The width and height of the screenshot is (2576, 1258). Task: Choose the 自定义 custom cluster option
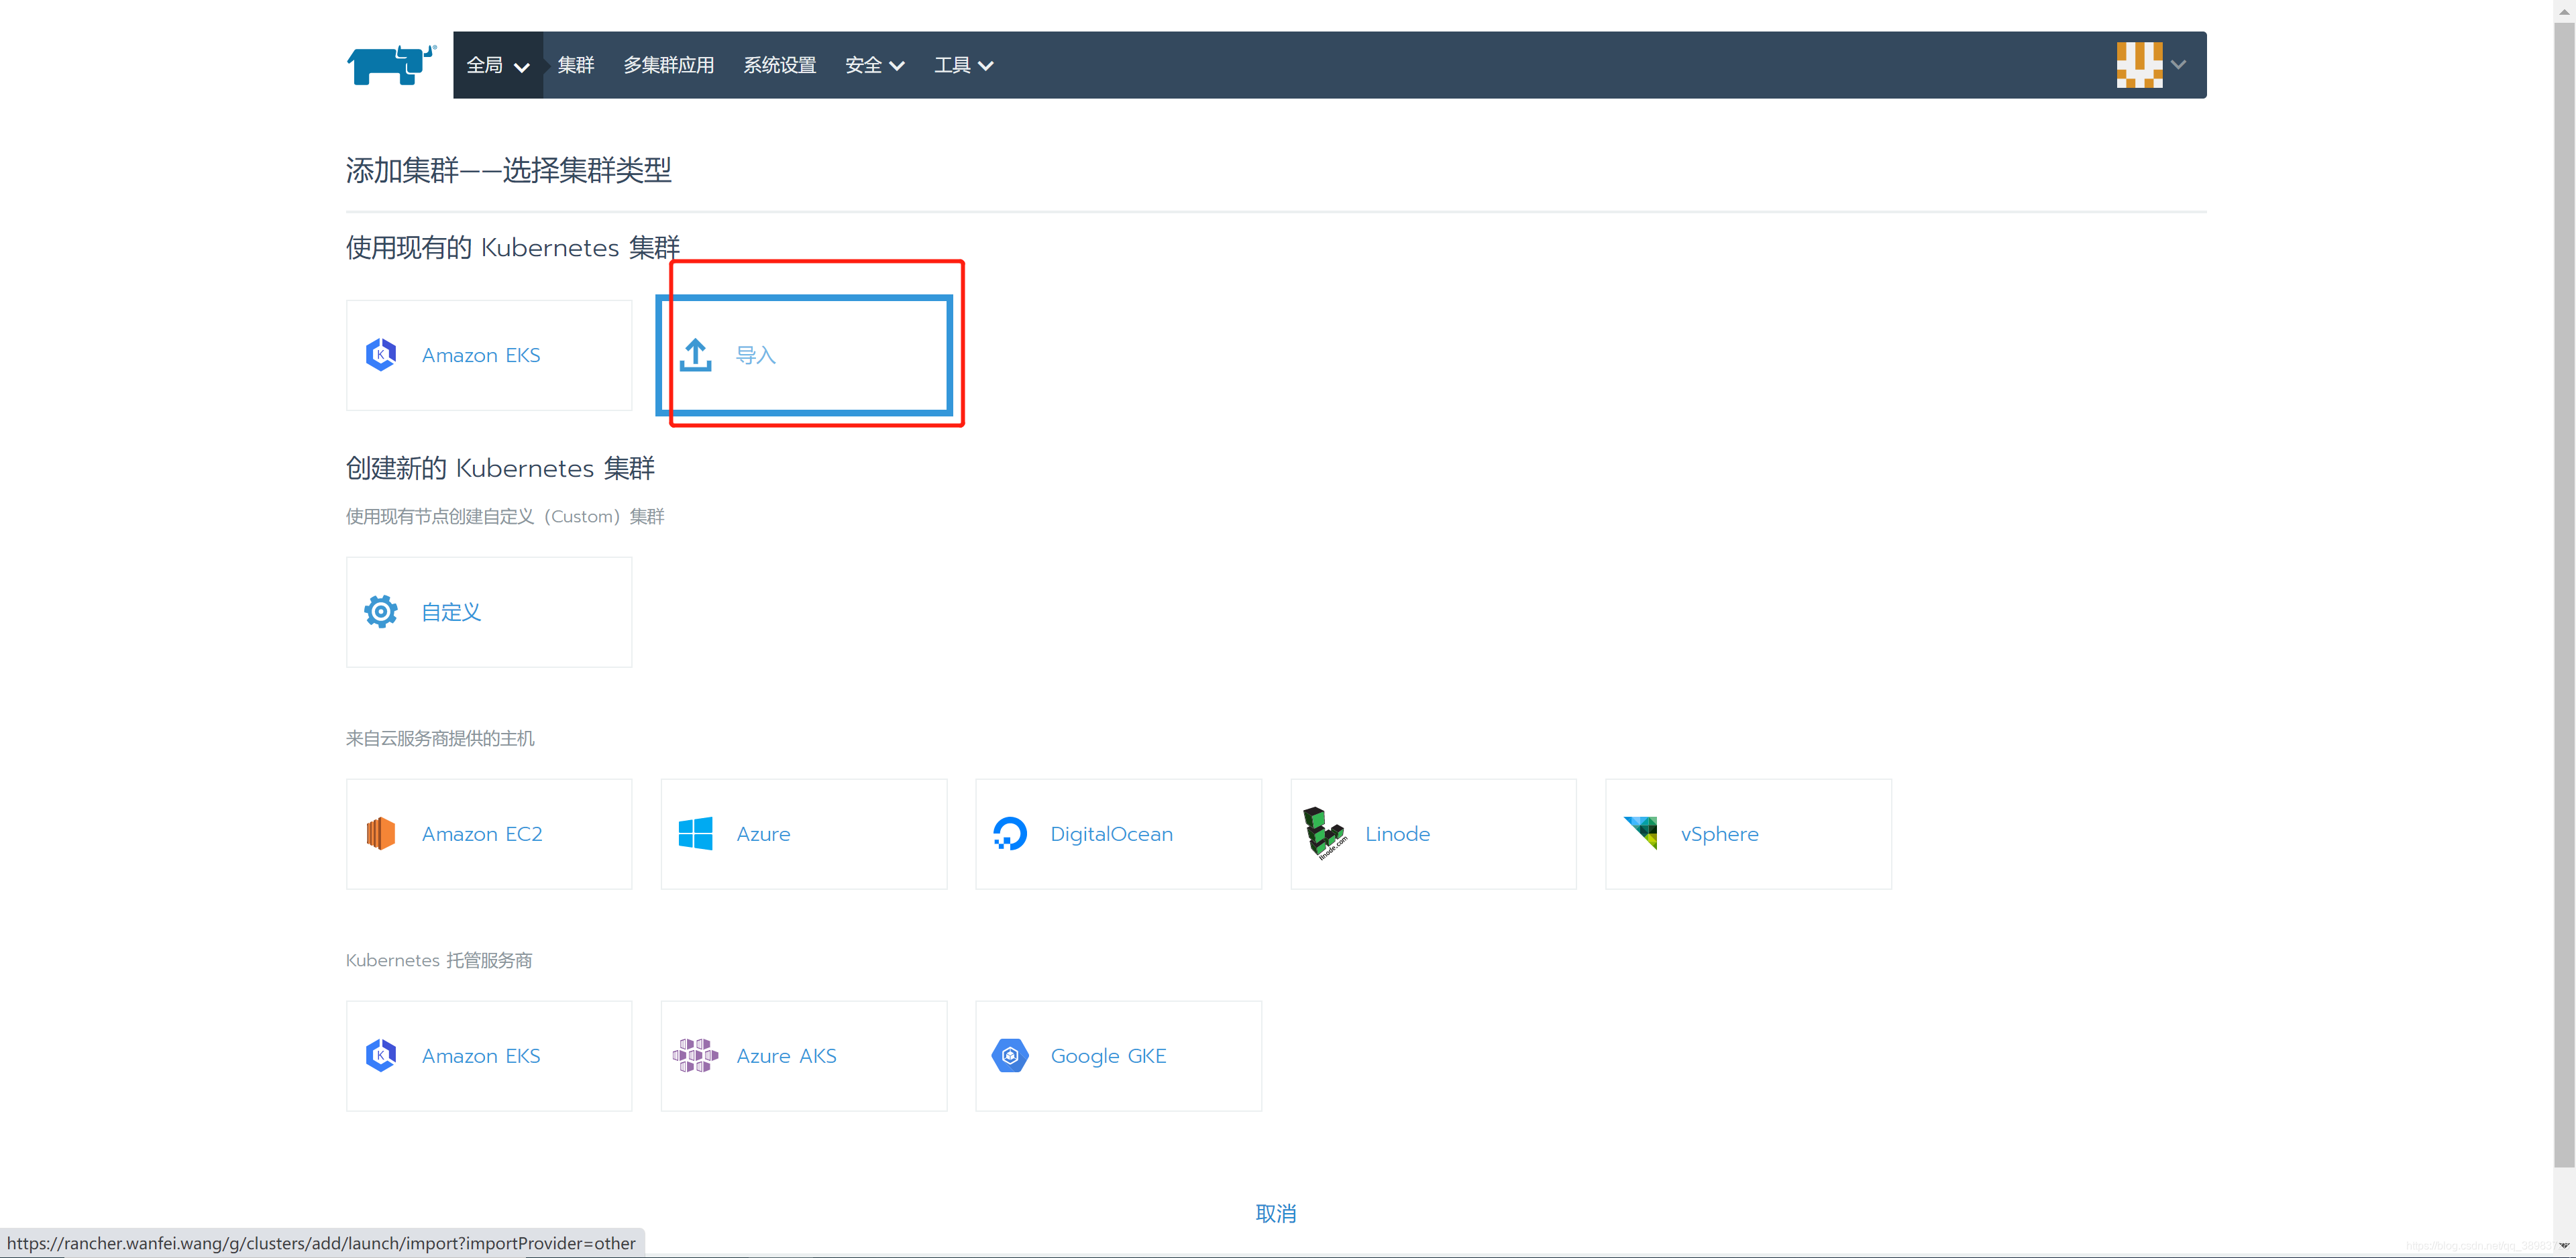coord(489,612)
